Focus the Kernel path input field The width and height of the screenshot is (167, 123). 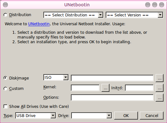[x=85, y=88]
